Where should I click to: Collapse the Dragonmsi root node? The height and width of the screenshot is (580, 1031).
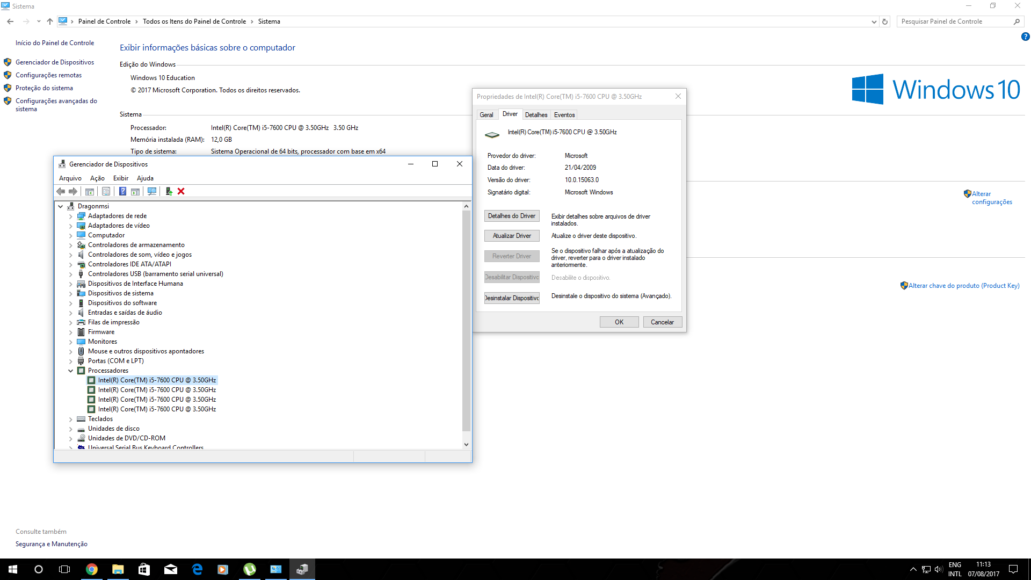click(61, 206)
